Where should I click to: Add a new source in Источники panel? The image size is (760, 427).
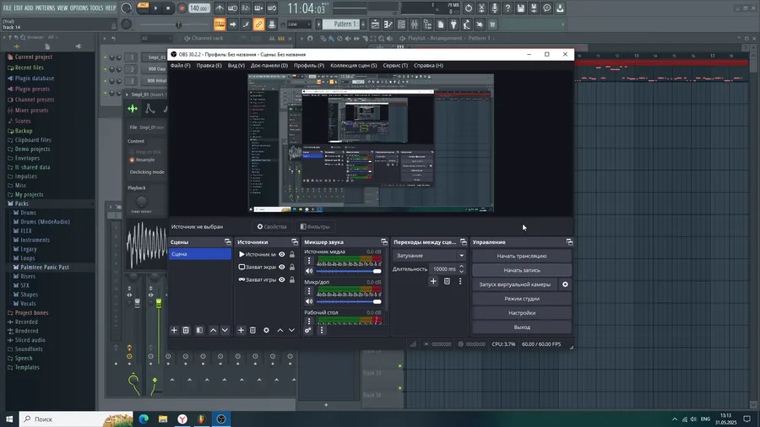point(241,330)
